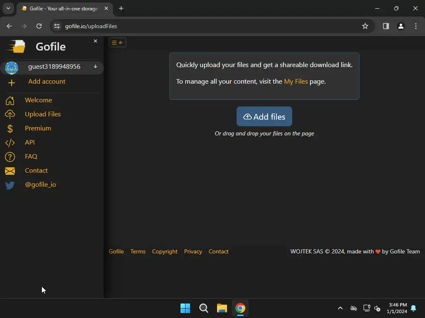The image size is (425, 318).
Task: Show hidden system tray icons
Action: (340, 308)
